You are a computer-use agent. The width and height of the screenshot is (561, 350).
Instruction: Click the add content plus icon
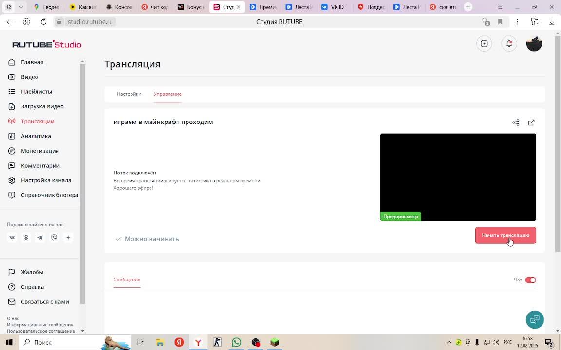pos(484,44)
